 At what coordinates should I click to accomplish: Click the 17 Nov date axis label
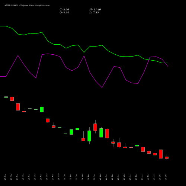(x=5, y=177)
